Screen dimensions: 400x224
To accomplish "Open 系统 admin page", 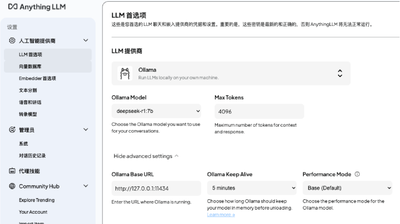I will [23, 144].
